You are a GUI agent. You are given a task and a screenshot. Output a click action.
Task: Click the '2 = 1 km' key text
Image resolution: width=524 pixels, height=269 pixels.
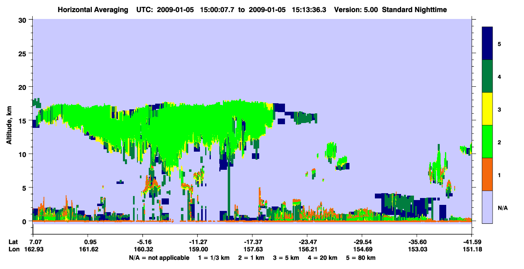coord(251,258)
